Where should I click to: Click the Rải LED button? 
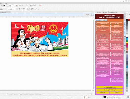click(x=117, y=23)
